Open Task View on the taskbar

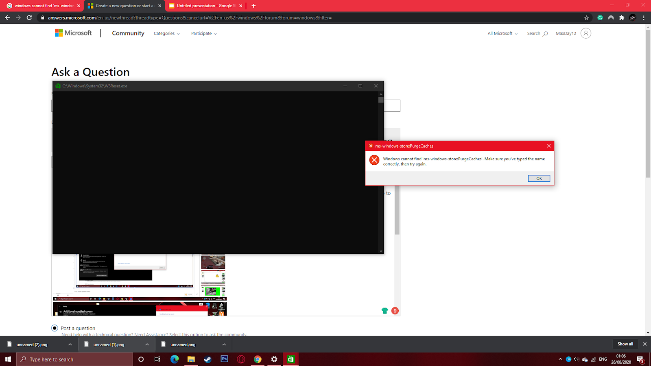[x=157, y=359]
